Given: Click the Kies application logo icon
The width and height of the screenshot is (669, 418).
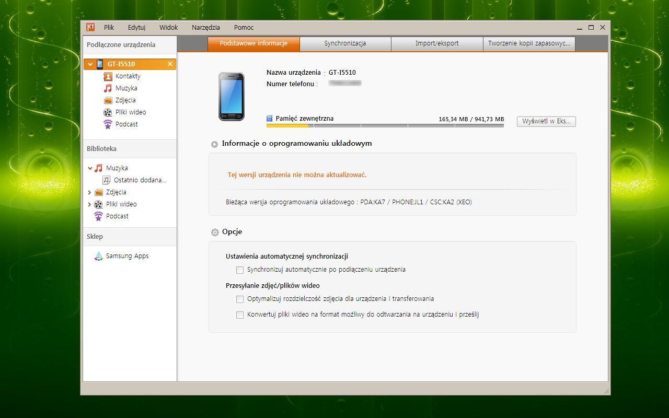Looking at the screenshot, I should pyautogui.click(x=90, y=27).
